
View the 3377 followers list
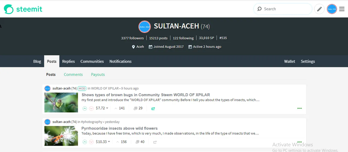pos(132,38)
